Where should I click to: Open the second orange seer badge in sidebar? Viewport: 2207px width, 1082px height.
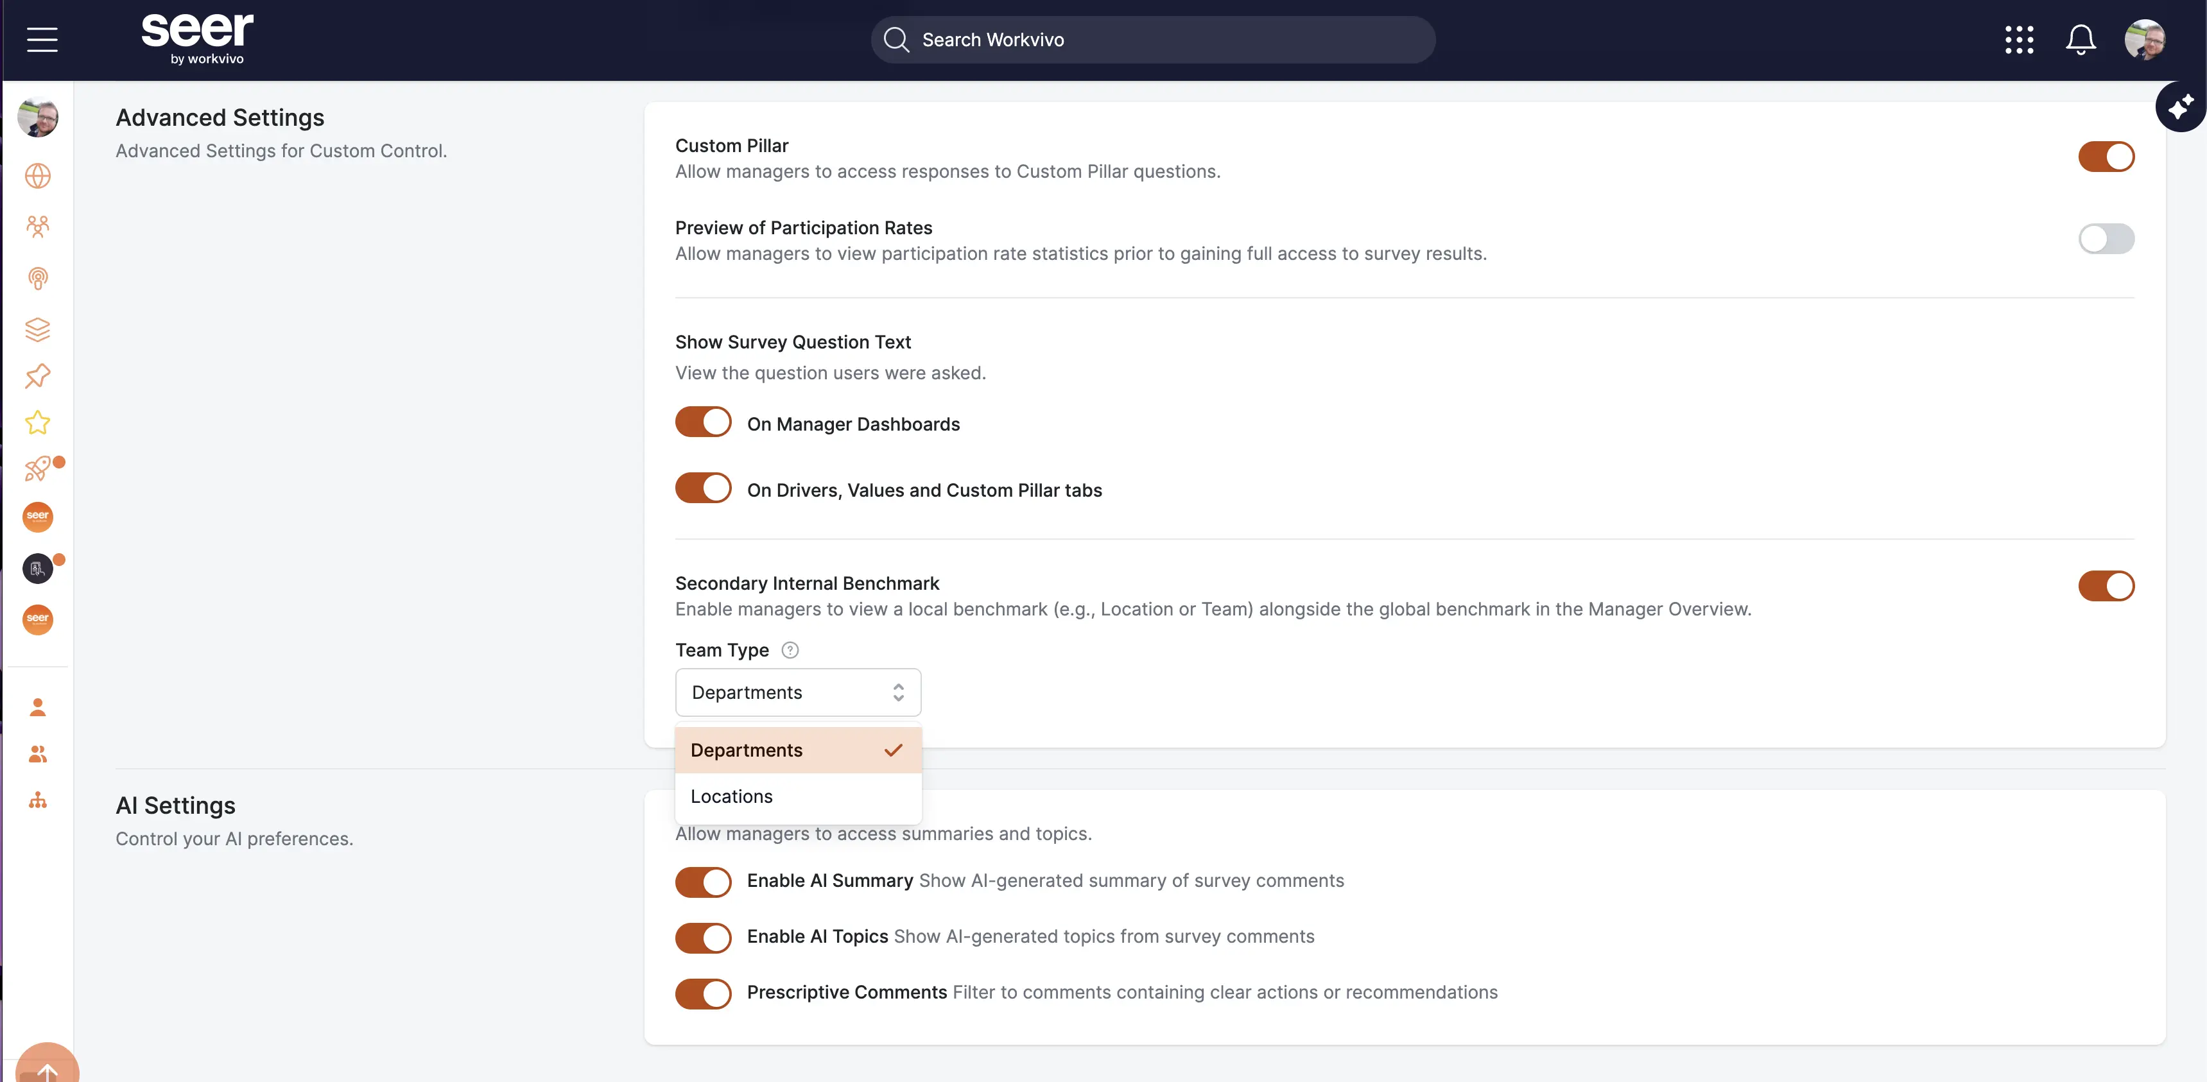coord(38,620)
